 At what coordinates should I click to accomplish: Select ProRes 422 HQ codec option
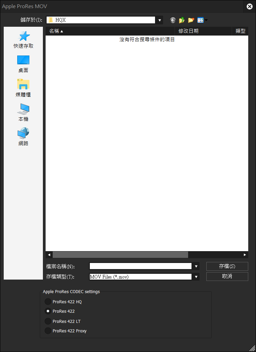[x=63, y=302]
